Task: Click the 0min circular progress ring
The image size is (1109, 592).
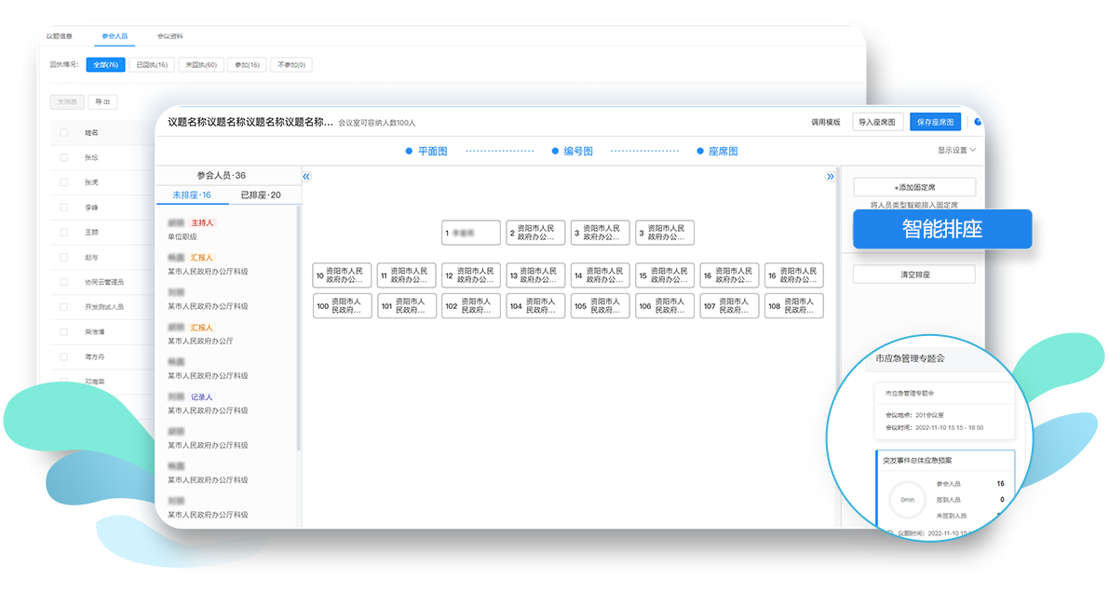Action: pos(907,500)
